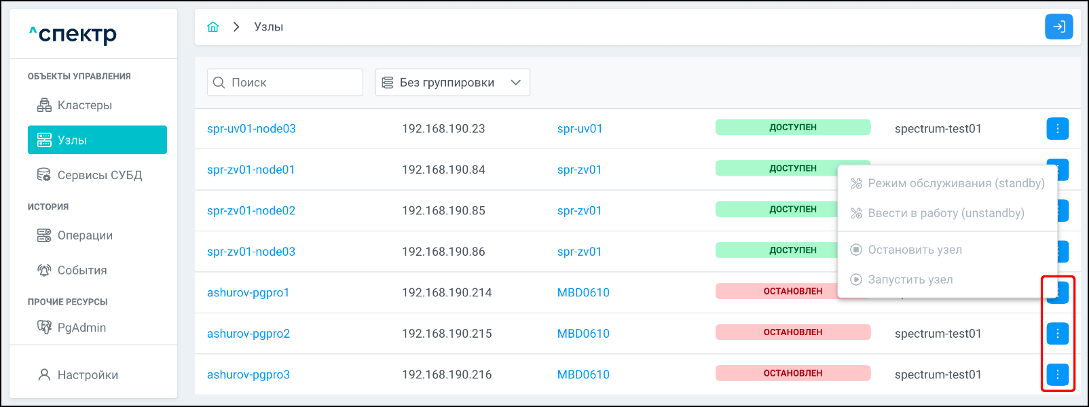The height and width of the screenshot is (407, 1089).
Task: Expand the Без группировки dropdown
Action: tap(452, 82)
